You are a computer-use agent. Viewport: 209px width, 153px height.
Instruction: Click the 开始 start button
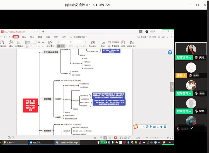(x=16, y=37)
